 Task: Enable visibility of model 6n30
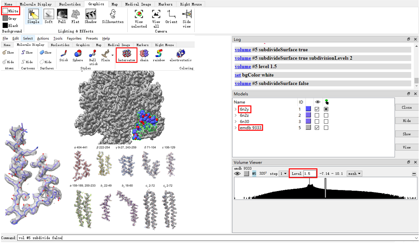coord(318,121)
